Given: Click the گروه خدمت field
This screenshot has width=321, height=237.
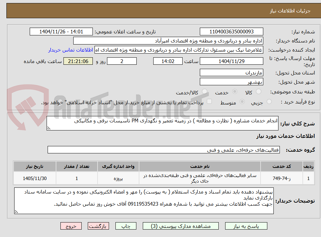Looking at the screenshot, I should coord(164,150).
